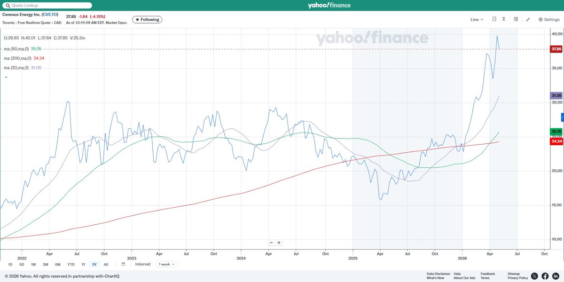Collapse the indicator legend with the caret
564x282 pixels.
[6, 77]
